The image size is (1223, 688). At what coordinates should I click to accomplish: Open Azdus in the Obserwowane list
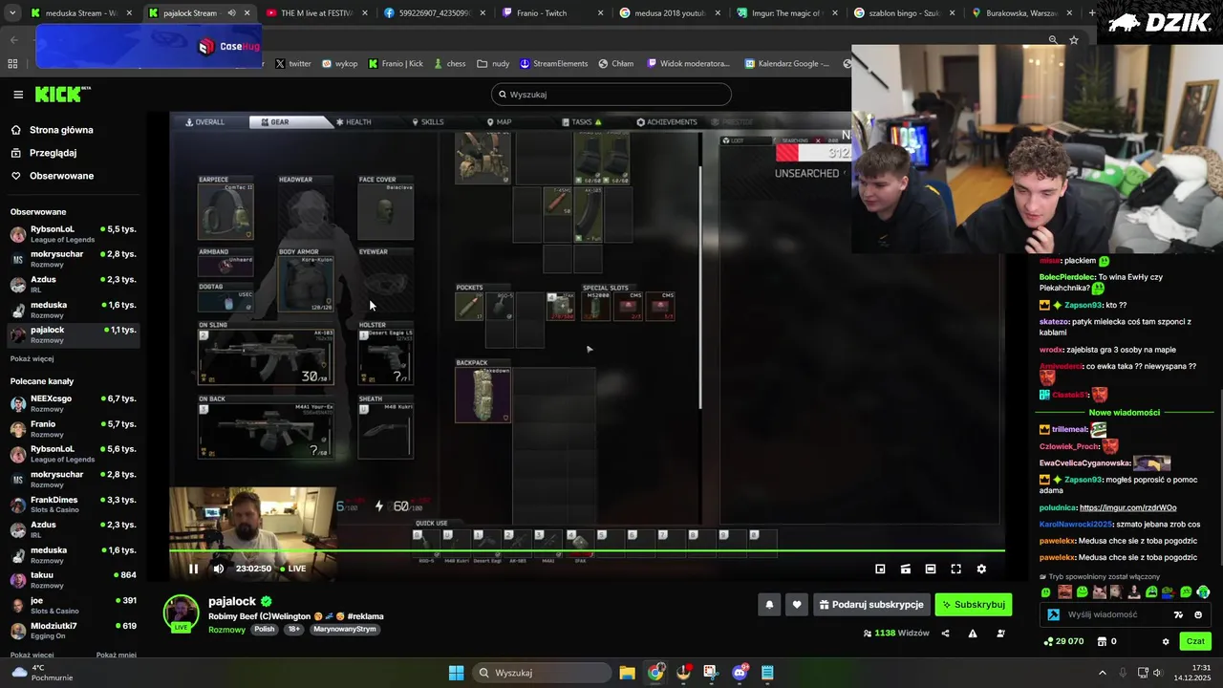pos(73,284)
